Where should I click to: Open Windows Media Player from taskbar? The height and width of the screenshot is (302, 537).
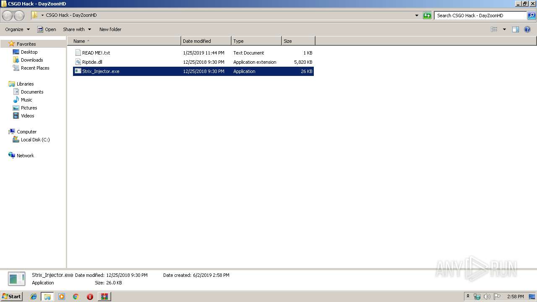pyautogui.click(x=62, y=297)
